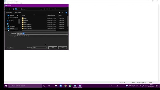Click the EN language indicator

pos(111,85)
